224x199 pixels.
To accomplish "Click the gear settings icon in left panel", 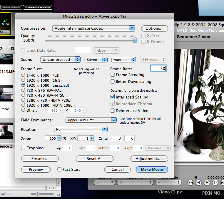I will tap(12, 49).
